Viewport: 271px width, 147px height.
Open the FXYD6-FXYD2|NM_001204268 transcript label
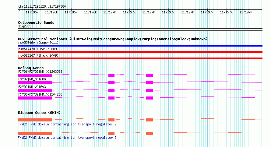(40, 94)
